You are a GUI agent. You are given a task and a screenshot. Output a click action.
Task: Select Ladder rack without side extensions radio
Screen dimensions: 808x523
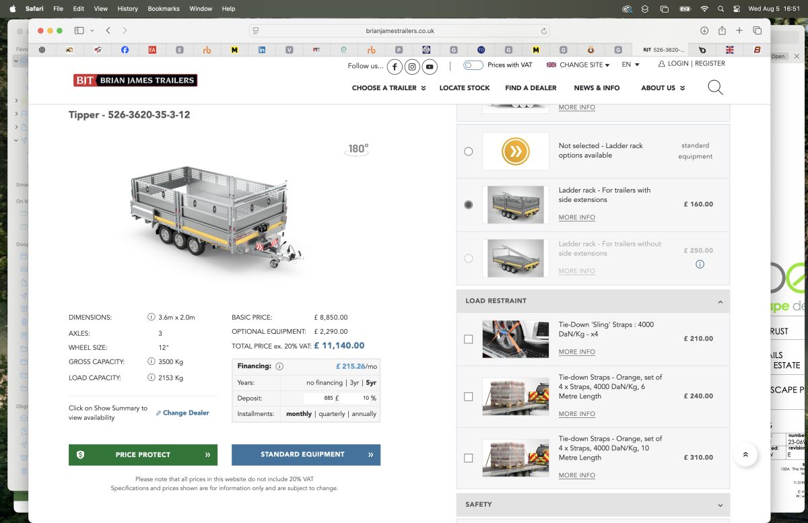coord(469,258)
